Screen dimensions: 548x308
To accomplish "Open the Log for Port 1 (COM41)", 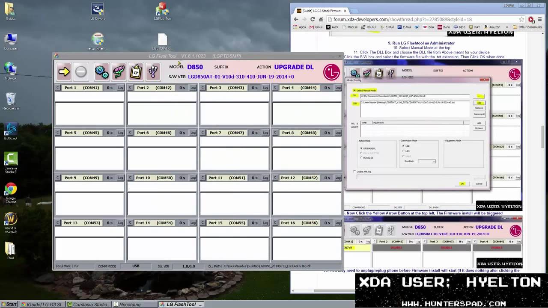I will pos(121,88).
